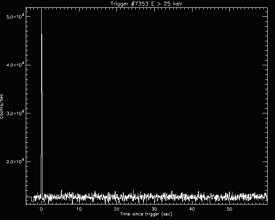Viewport: 275px width, 220px height.
Task: Click the x-axis tick label 20
Action: 116,209
